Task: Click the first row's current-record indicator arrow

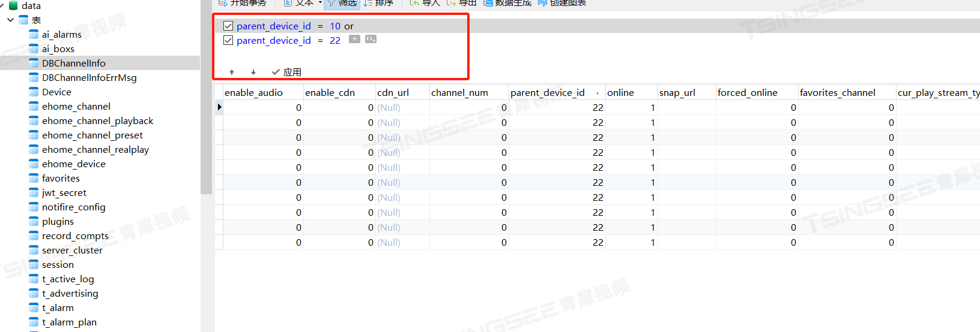Action: click(x=219, y=107)
